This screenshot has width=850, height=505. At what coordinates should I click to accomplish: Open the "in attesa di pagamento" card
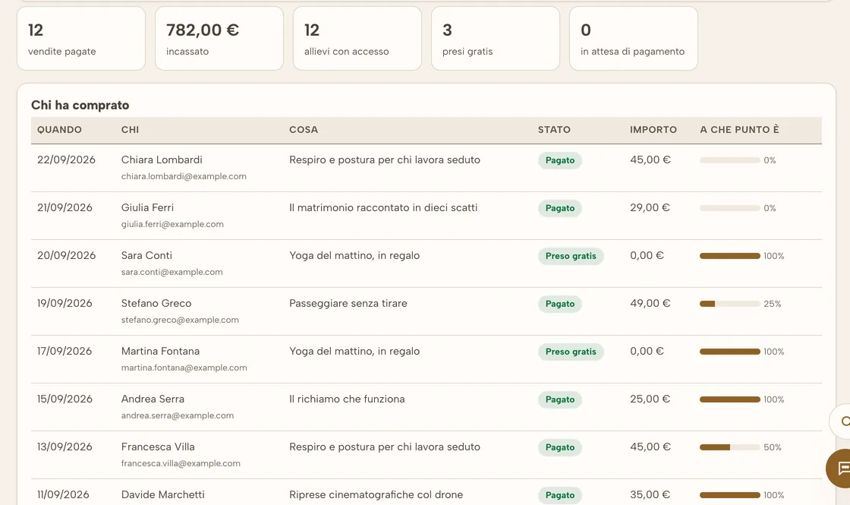coord(633,39)
